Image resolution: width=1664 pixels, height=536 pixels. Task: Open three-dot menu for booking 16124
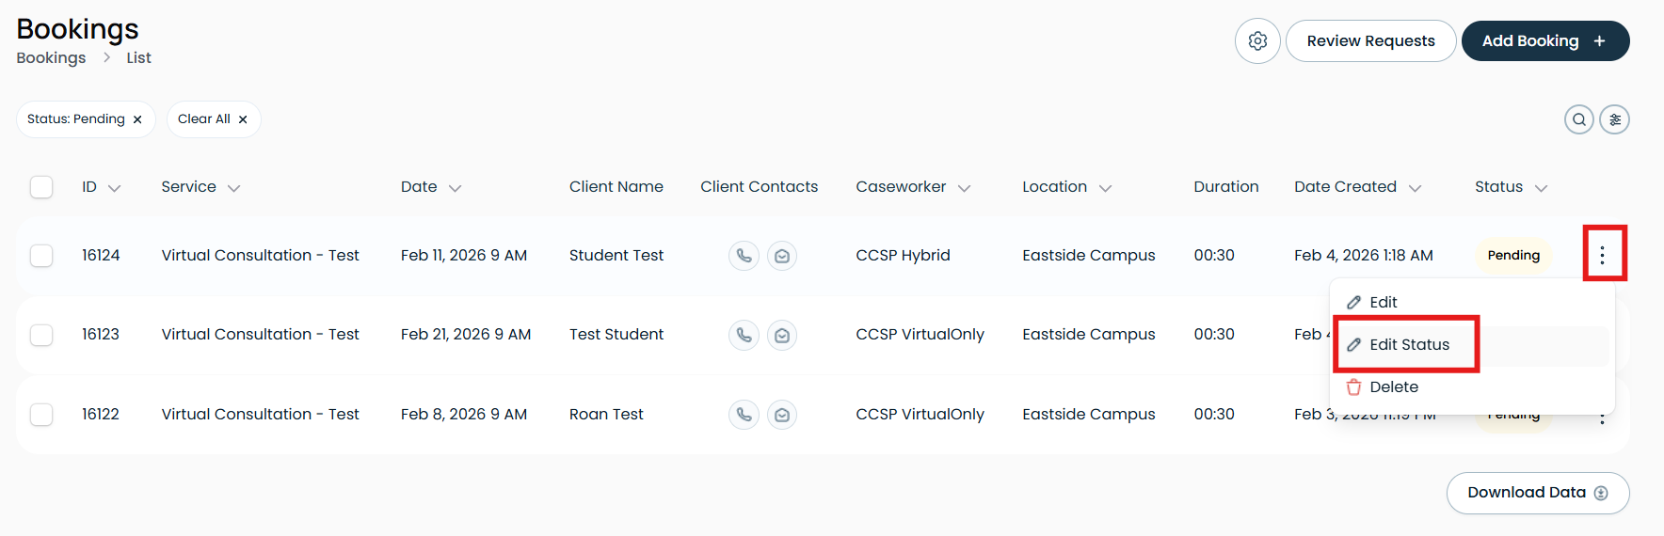1602,256
